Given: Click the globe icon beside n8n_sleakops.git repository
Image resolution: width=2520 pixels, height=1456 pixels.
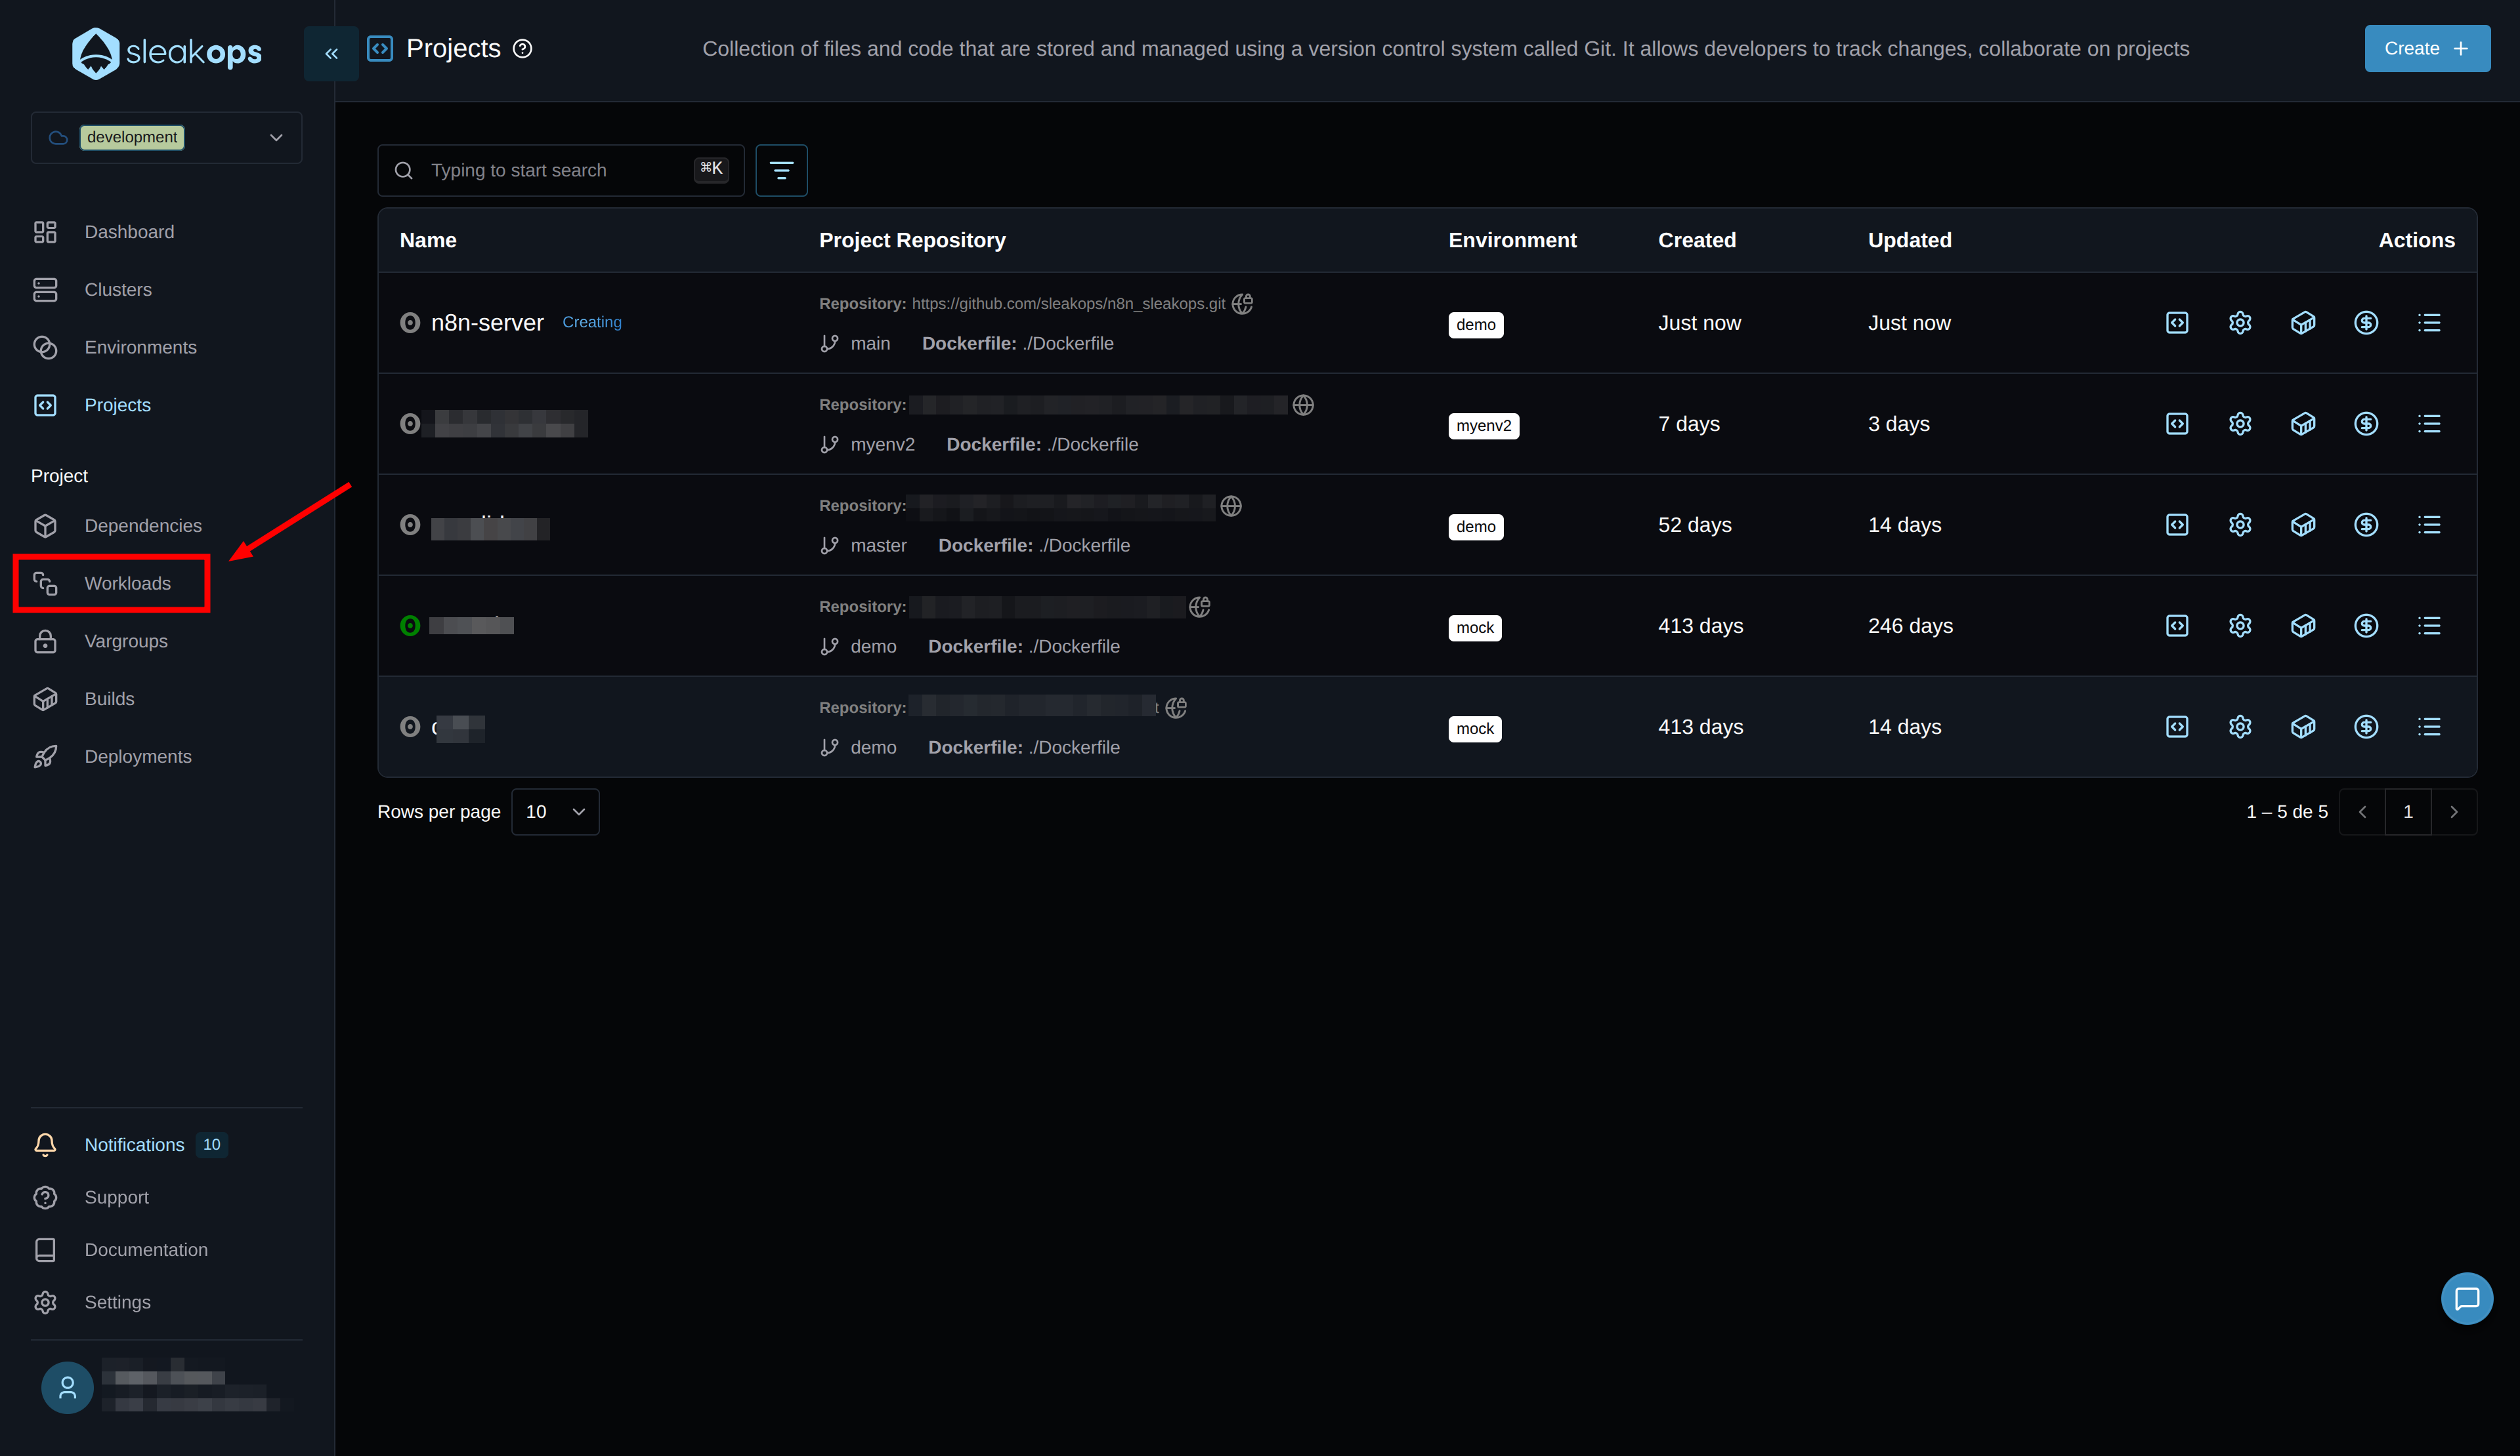Looking at the screenshot, I should (x=1242, y=304).
